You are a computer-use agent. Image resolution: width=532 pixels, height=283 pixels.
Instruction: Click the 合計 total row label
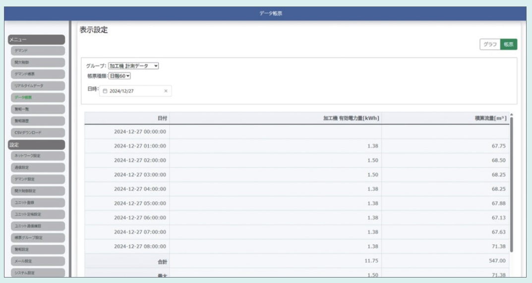click(x=163, y=262)
